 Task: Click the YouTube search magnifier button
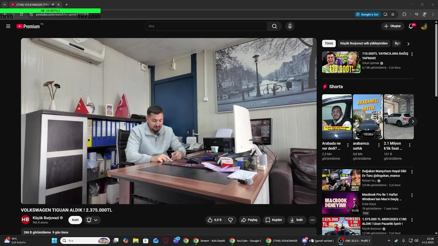click(274, 26)
